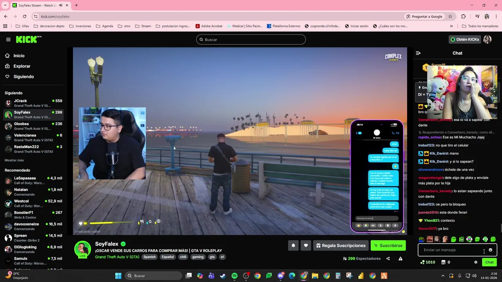Open Chrome extensions puzzle icon
Screen dimensions: 502x282
(464, 16)
